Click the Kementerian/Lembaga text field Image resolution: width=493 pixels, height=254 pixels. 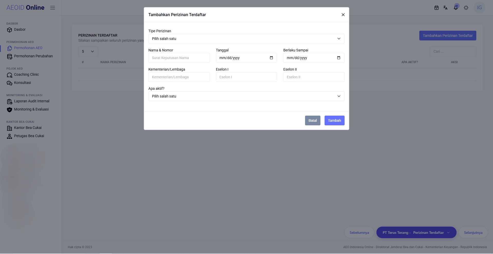(179, 77)
